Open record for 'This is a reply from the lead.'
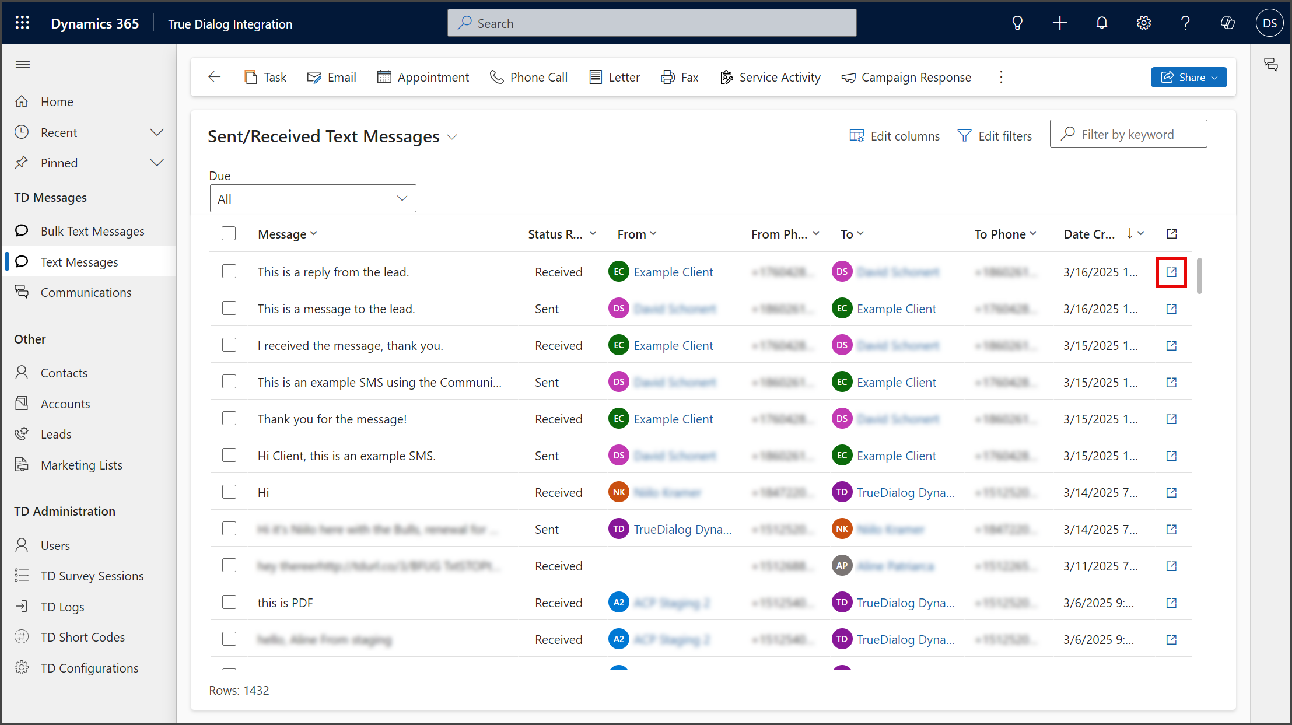The height and width of the screenshot is (725, 1292). [1171, 272]
